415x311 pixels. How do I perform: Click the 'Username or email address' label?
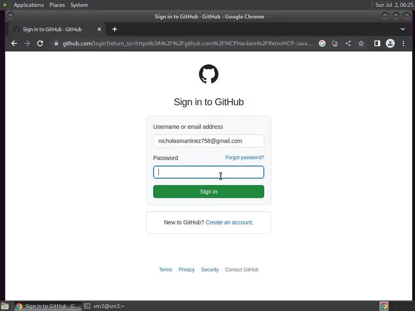(188, 127)
